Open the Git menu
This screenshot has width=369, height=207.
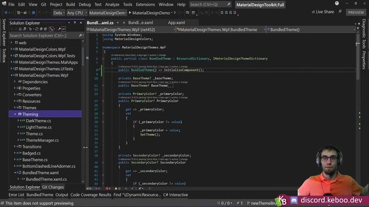(43, 5)
